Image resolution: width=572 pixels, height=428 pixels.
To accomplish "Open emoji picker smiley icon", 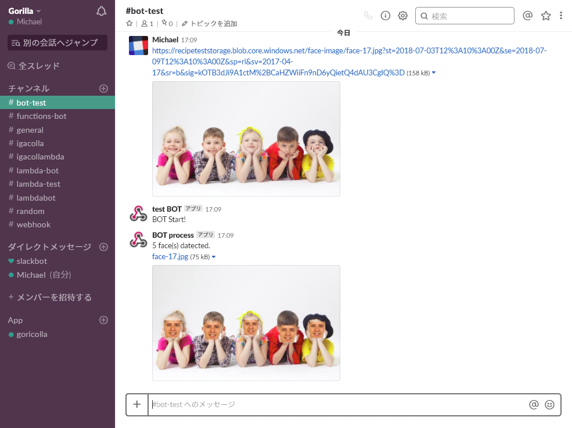I will [x=549, y=404].
